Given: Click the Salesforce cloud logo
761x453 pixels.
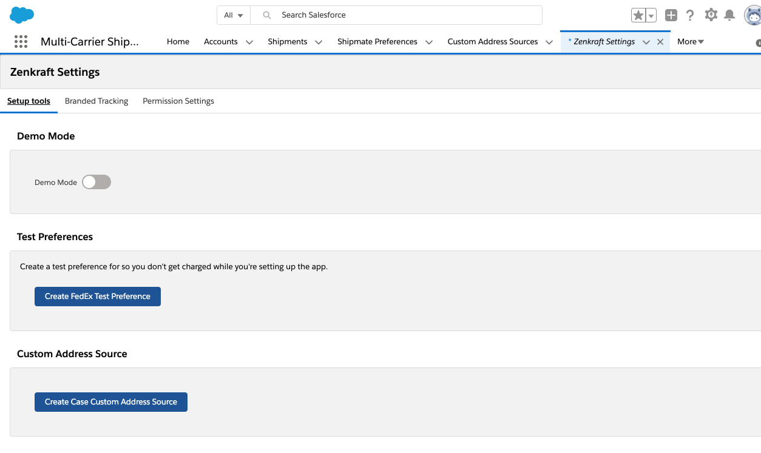Looking at the screenshot, I should pyautogui.click(x=22, y=15).
